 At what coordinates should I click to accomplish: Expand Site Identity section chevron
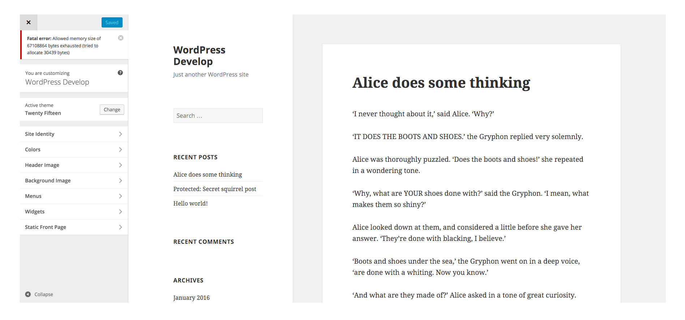[120, 134]
